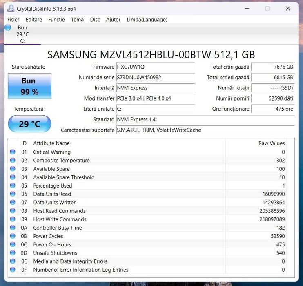
Task: Open the Temă menu
Action: click(x=77, y=20)
